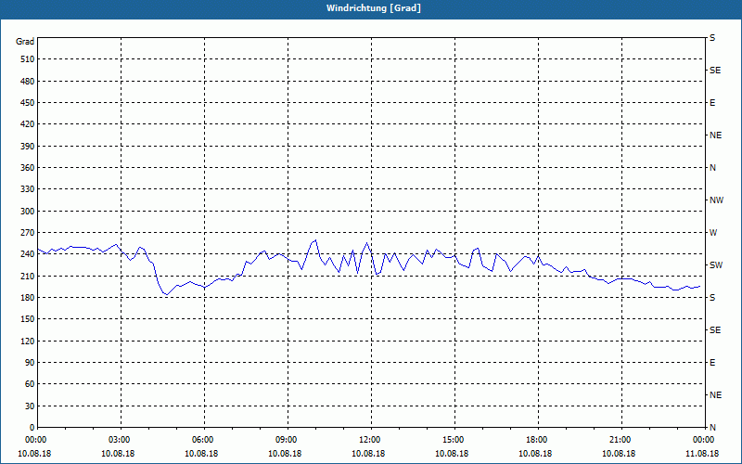Click the E compass label beside 450
Image resolution: width=742 pixels, height=464 pixels.
coord(712,103)
